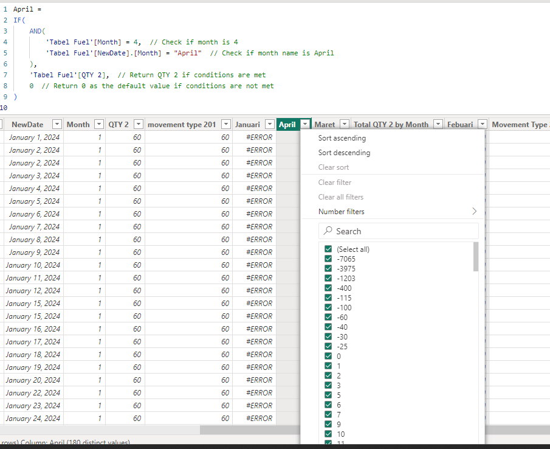This screenshot has width=550, height=449.
Task: Open NewDate column filter dropdown
Action: (57, 124)
